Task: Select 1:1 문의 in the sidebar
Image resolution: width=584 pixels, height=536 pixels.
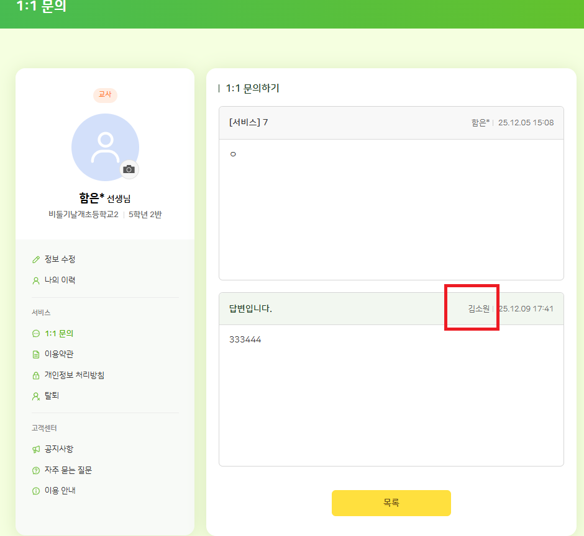Action: 59,334
